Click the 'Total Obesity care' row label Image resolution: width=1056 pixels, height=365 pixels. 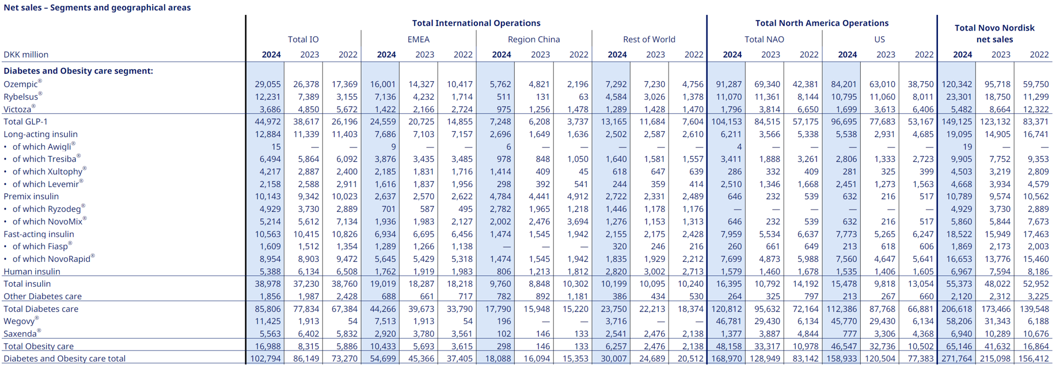[39, 347]
